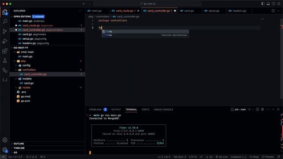Open the Testing flask icon
This screenshot has height=159, width=283.
pyautogui.click(x=5, y=61)
